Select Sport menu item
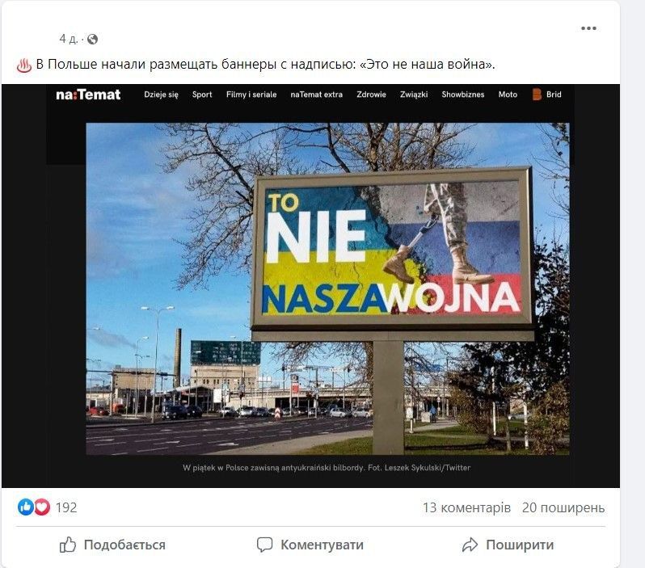The image size is (645, 568). [x=202, y=95]
